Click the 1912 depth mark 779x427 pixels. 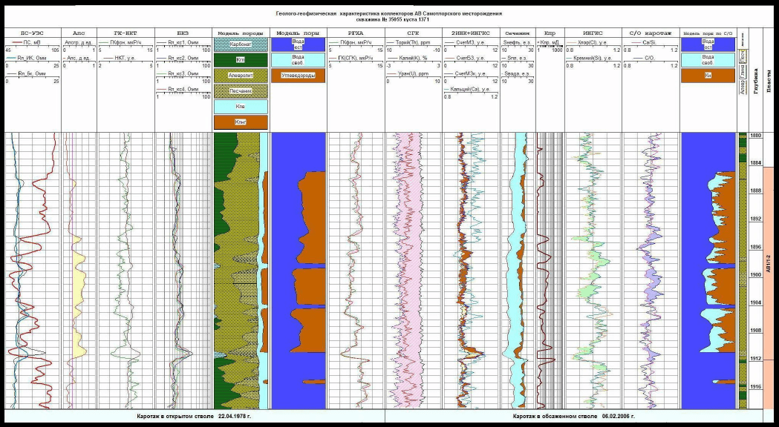coord(756,359)
